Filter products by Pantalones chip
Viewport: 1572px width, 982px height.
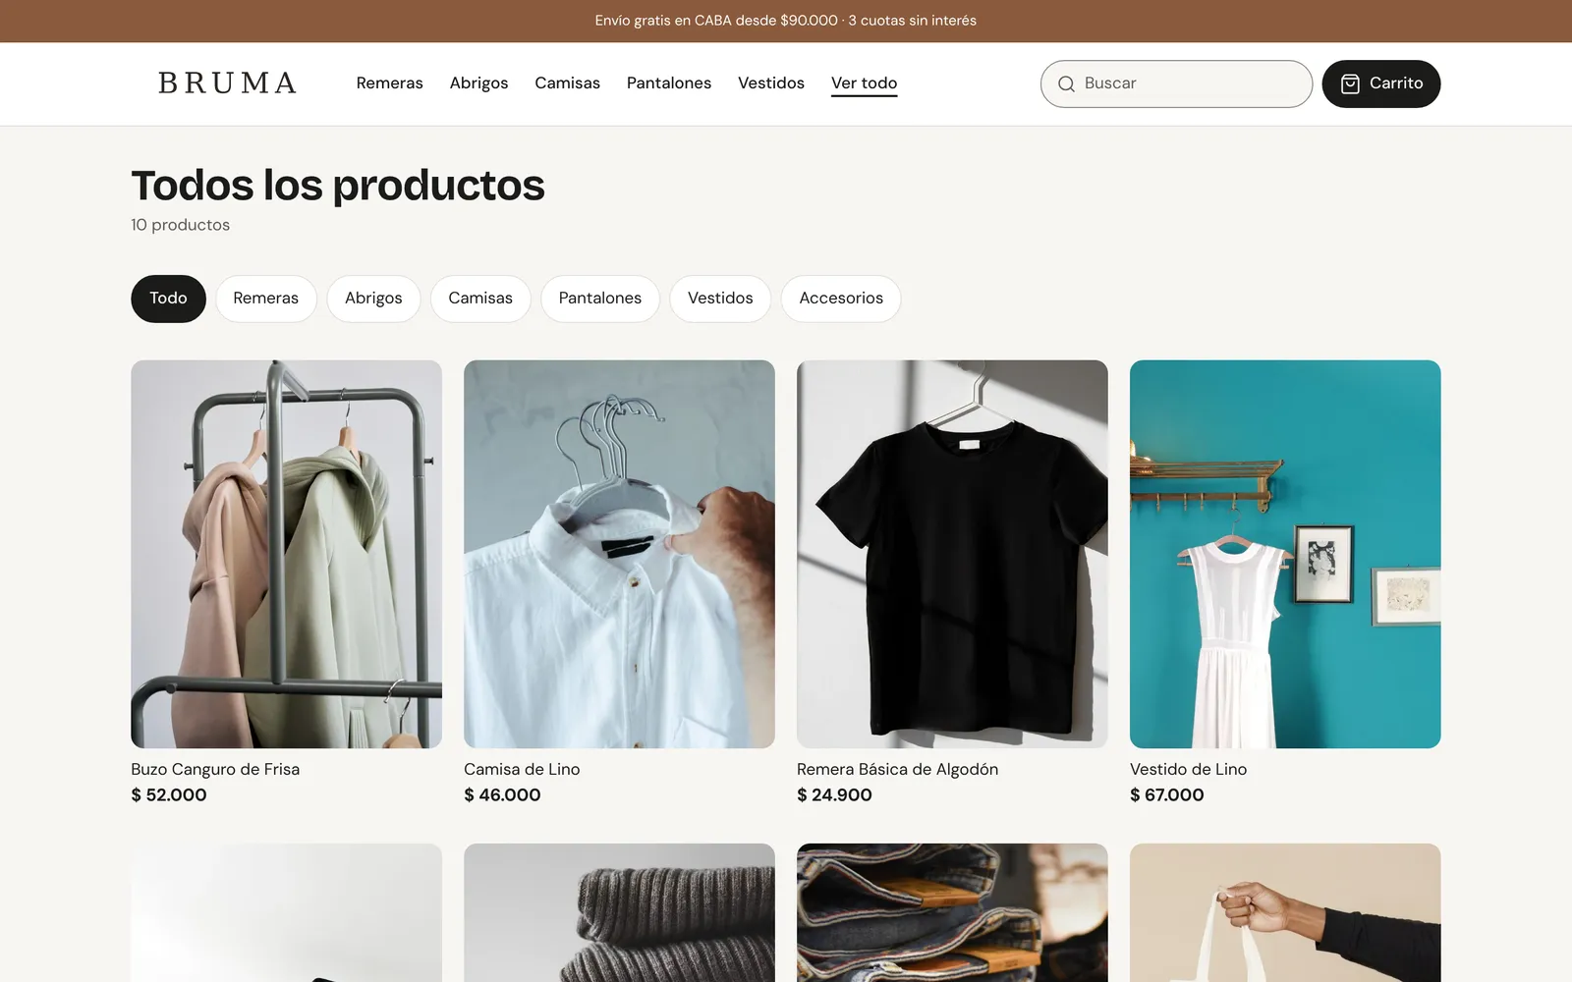(x=600, y=299)
